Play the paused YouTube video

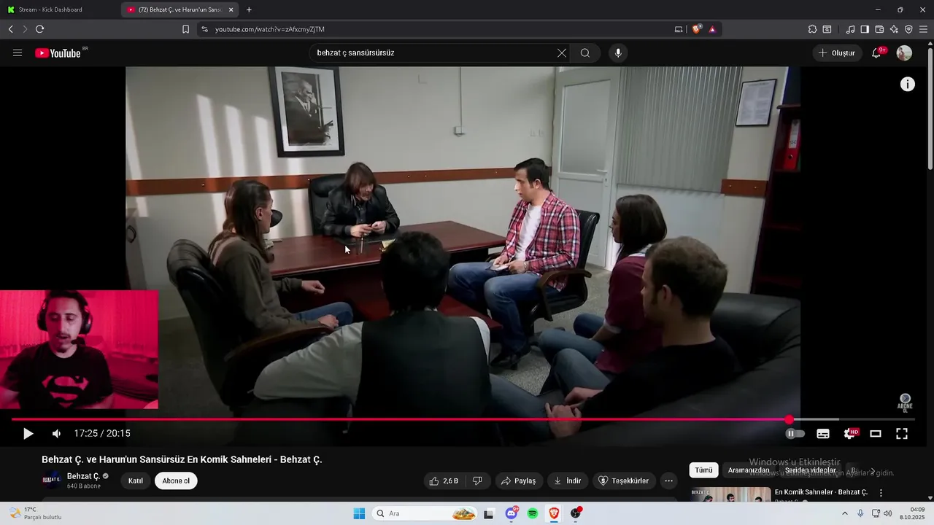click(28, 434)
